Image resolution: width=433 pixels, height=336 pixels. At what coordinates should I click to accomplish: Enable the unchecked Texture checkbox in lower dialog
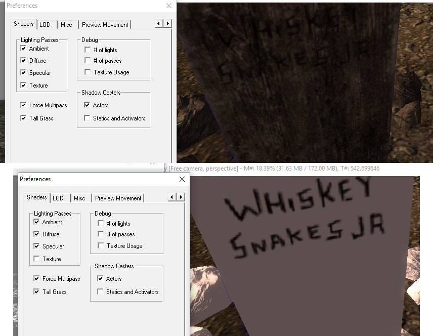click(36, 259)
